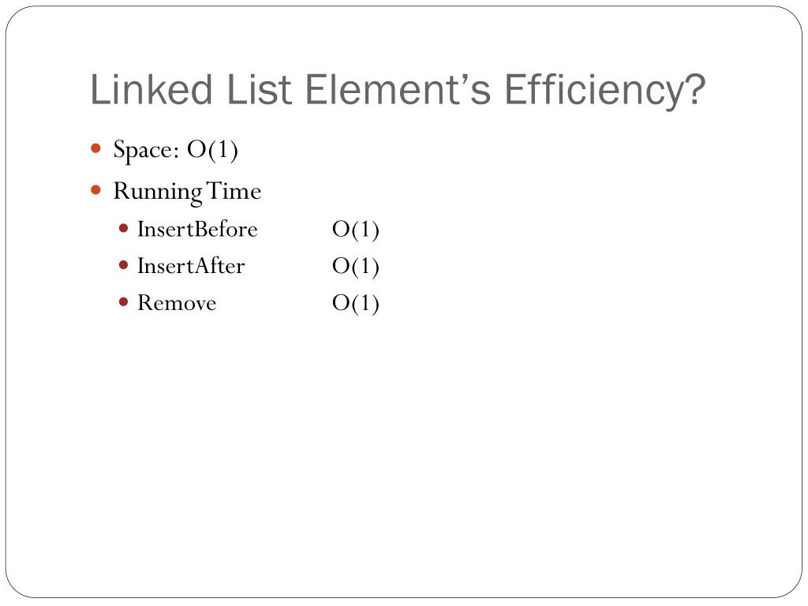Select the Space: label text
Screen dimensions: 808x606
click(146, 151)
